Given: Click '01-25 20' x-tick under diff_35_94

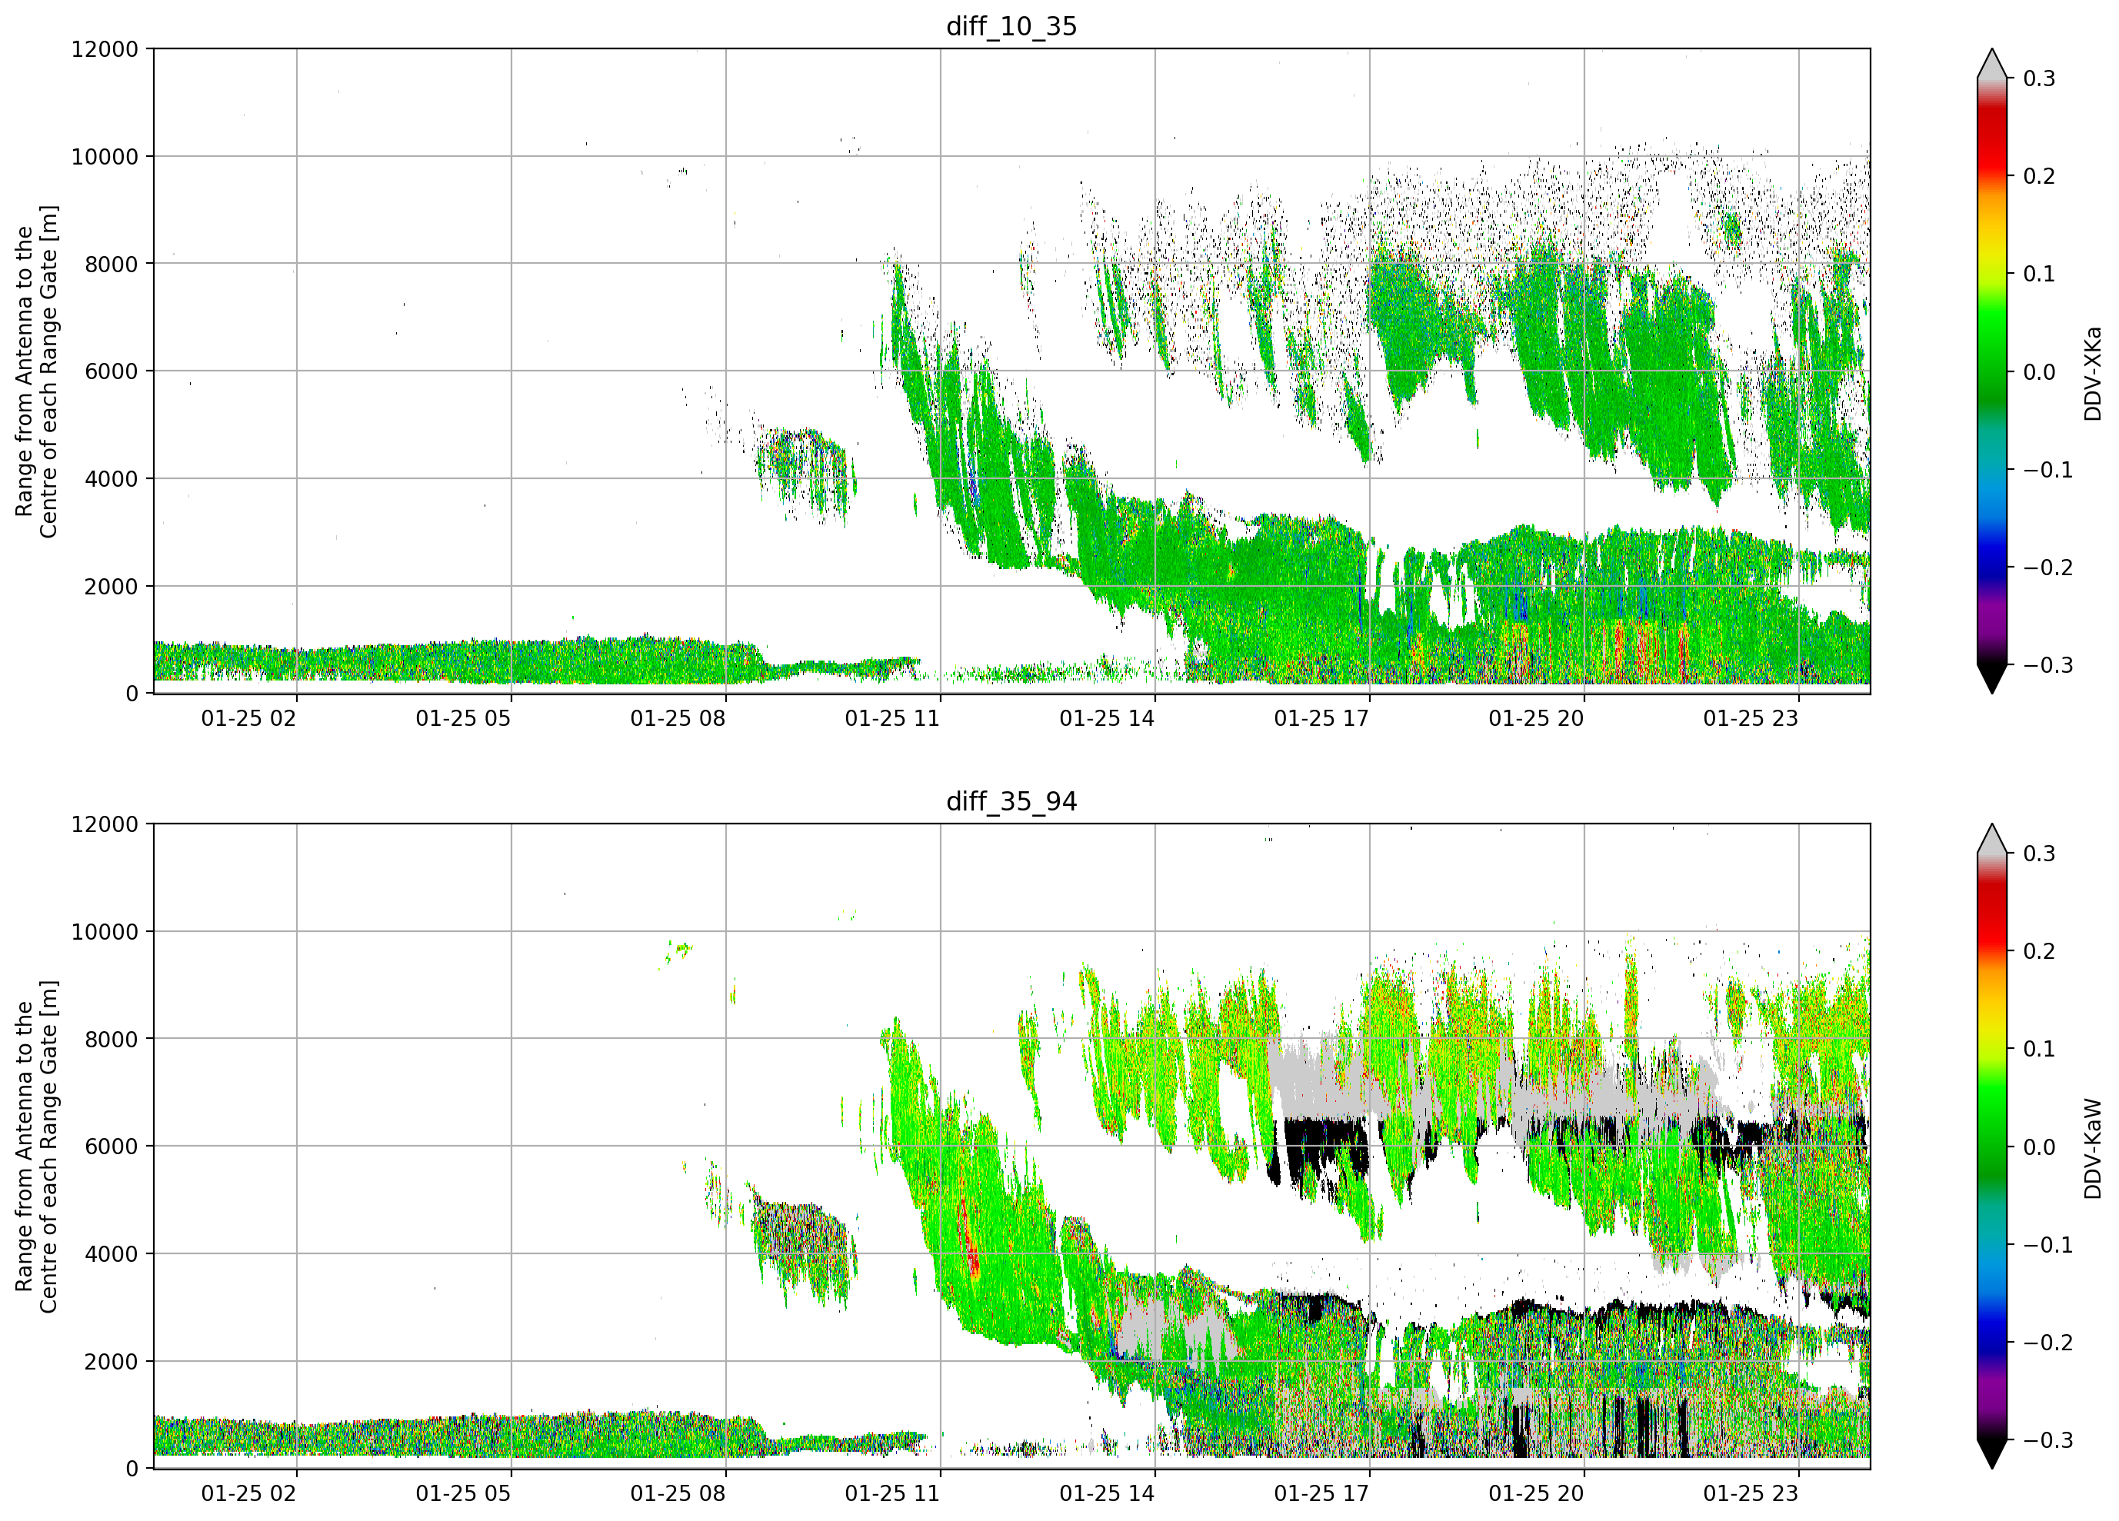Looking at the screenshot, I should click(x=1536, y=1494).
